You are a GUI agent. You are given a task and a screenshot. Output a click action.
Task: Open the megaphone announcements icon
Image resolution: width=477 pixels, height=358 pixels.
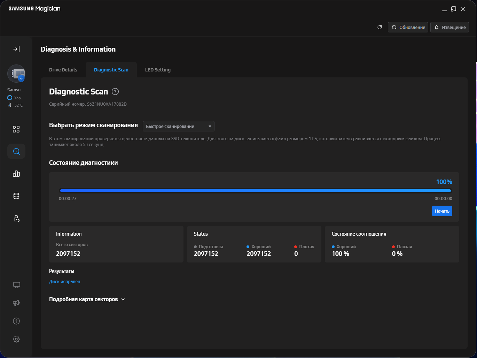click(16, 303)
